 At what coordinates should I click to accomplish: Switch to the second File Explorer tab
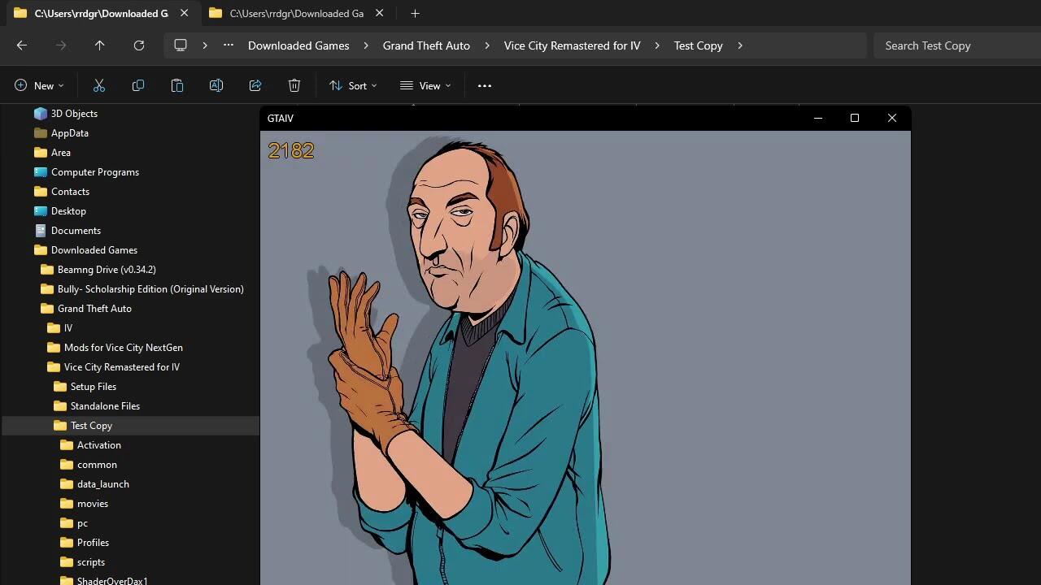(x=296, y=13)
